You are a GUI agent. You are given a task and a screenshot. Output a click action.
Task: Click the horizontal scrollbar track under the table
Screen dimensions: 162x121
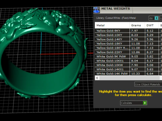[130, 78]
